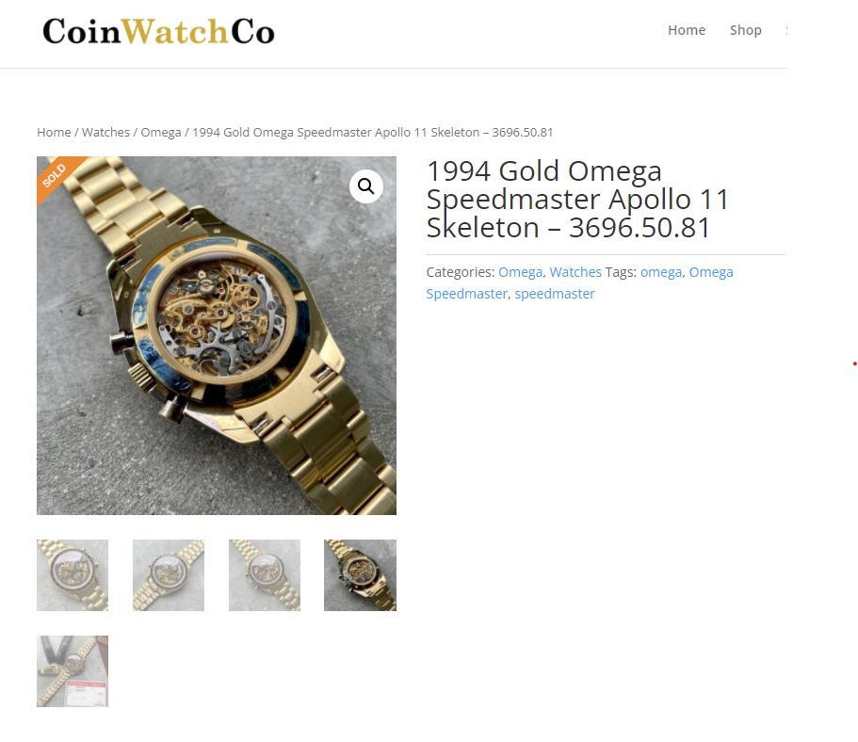Click the CoinWatchCo logo
Screen dimensions: 858x742
point(158,32)
